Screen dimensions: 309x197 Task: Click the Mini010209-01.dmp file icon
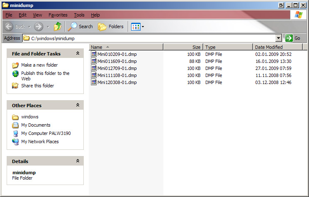[94, 54]
